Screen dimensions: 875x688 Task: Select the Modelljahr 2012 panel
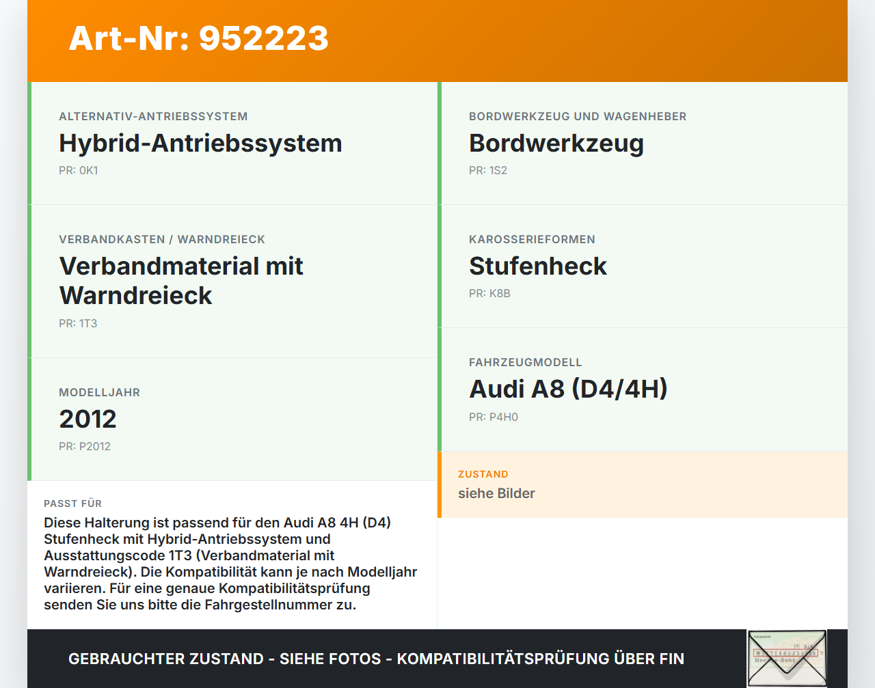point(88,418)
